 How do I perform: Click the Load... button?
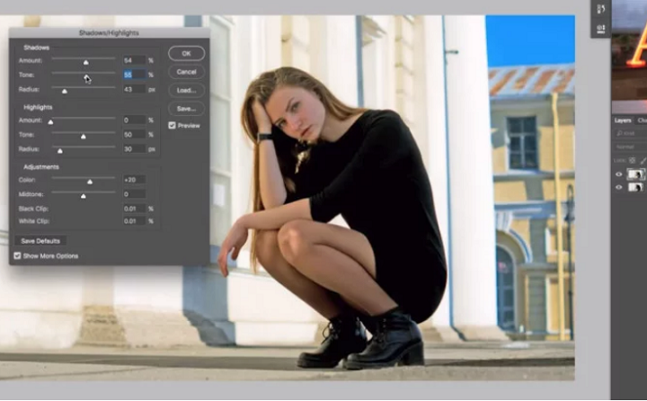pos(186,90)
